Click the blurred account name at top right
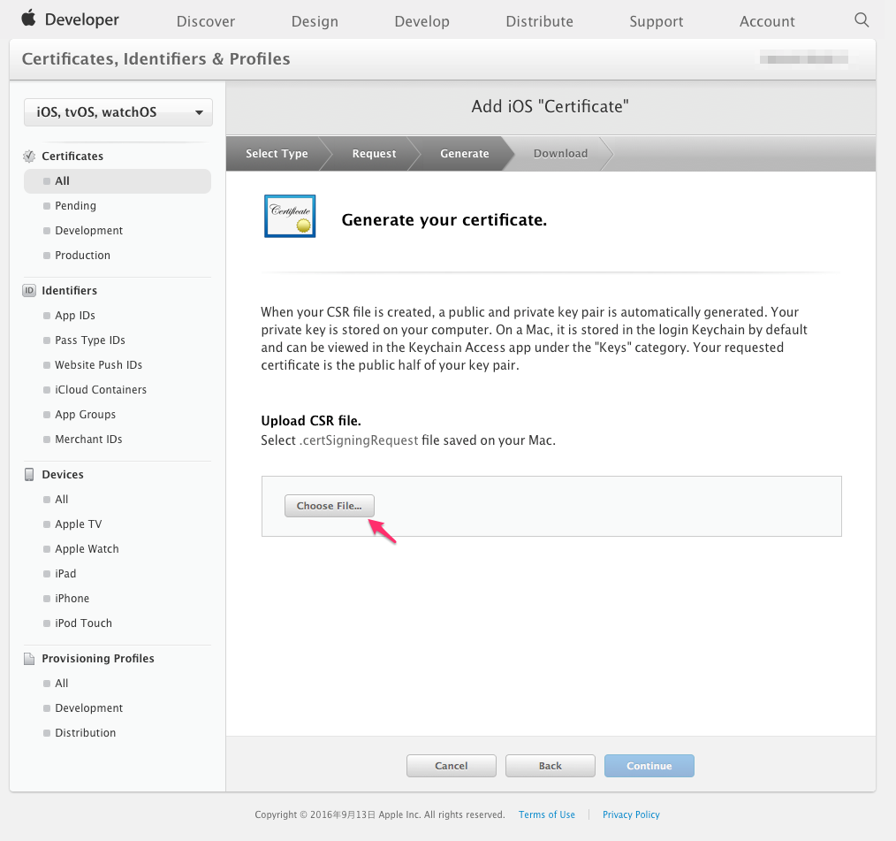The image size is (896, 841). (x=803, y=59)
